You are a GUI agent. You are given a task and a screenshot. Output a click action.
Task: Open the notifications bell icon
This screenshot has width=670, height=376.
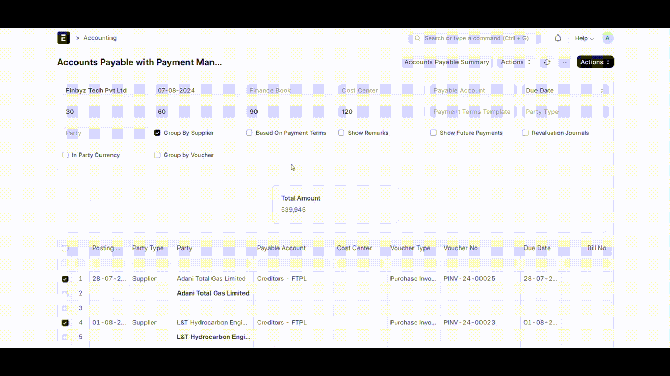[558, 38]
